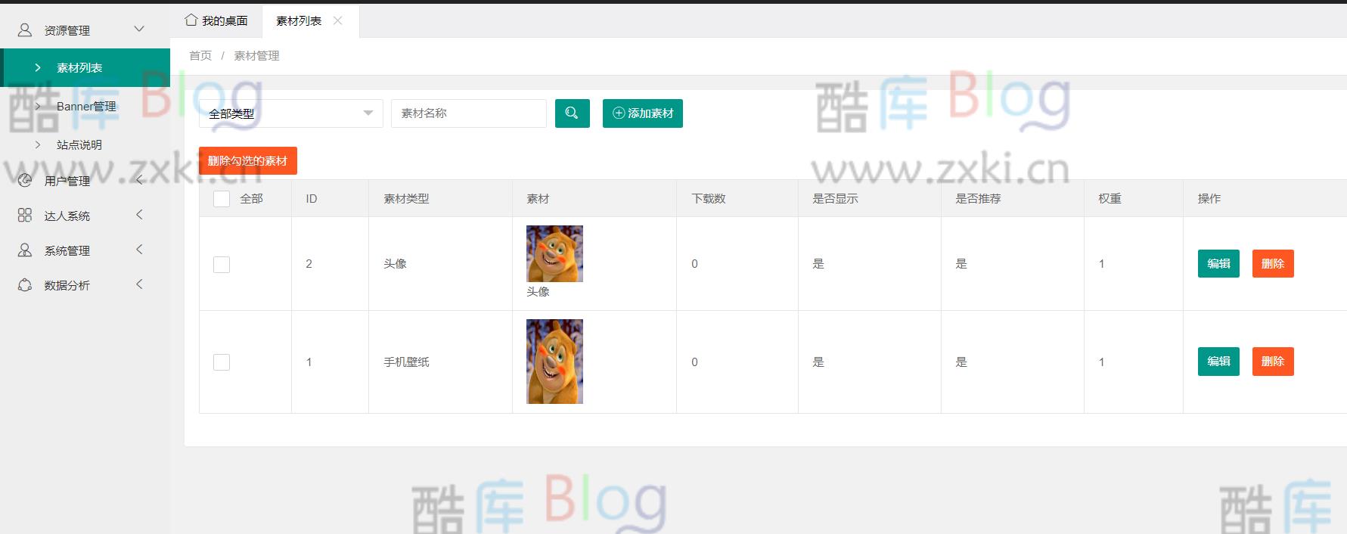Screen dimensions: 1347x534
Task: Open the 全部类型 dropdown
Action: point(291,113)
